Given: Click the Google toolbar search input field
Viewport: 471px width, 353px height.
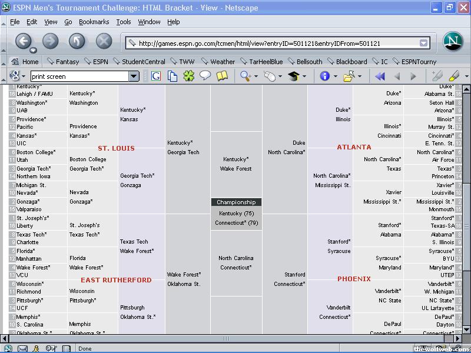Looking at the screenshot, I should (x=79, y=76).
